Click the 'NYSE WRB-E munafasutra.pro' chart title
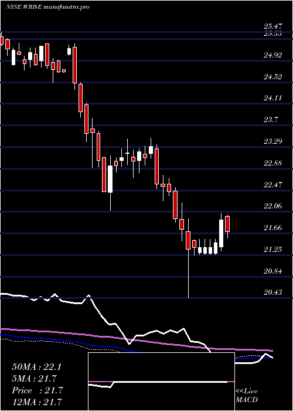Image resolution: width=293 pixels, height=411 pixels. pos(47,7)
